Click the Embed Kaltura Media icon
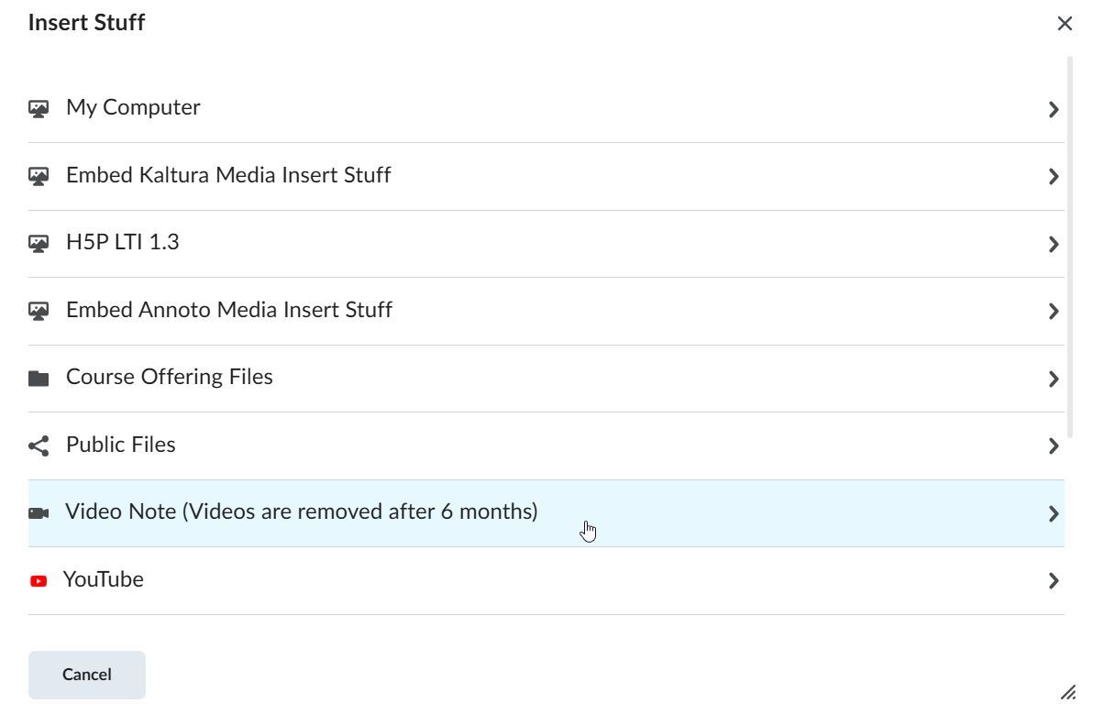Image resolution: width=1093 pixels, height=715 pixels. 39,176
